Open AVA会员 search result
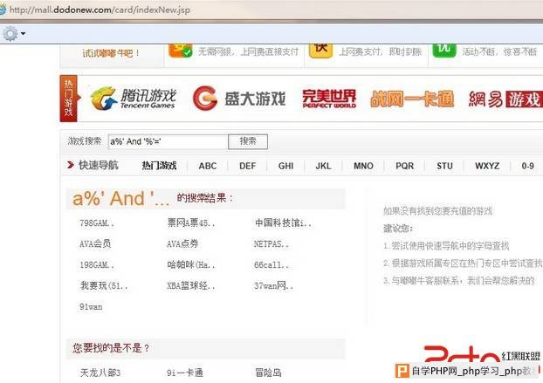 pyautogui.click(x=95, y=244)
